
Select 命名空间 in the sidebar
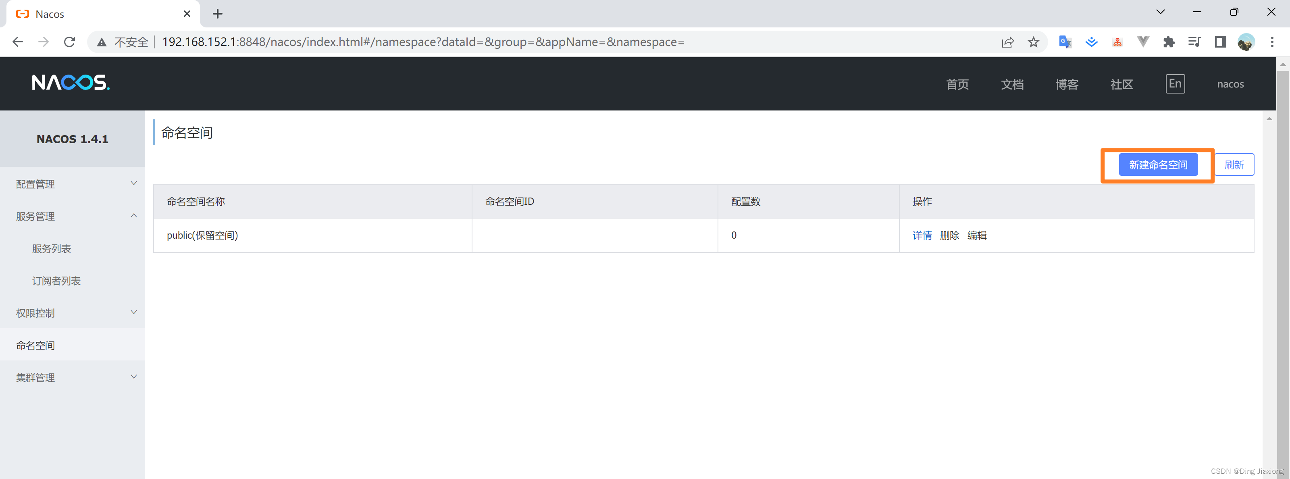pos(73,345)
